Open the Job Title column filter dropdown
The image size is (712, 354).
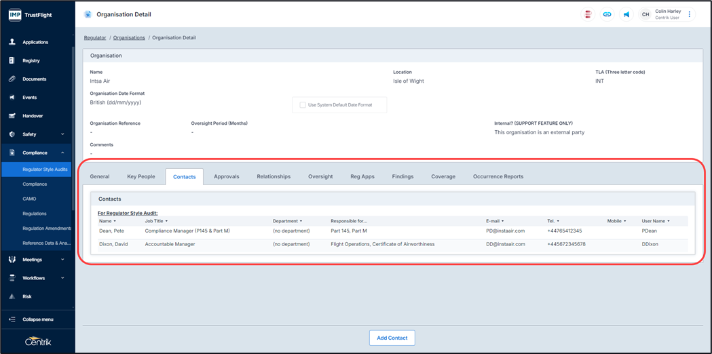(x=166, y=221)
